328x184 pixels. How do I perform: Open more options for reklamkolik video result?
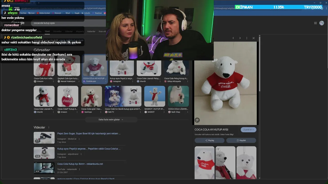(79, 169)
